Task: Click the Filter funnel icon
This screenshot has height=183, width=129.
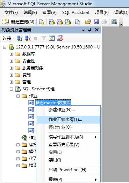Action: pyautogui.click(x=44, y=38)
